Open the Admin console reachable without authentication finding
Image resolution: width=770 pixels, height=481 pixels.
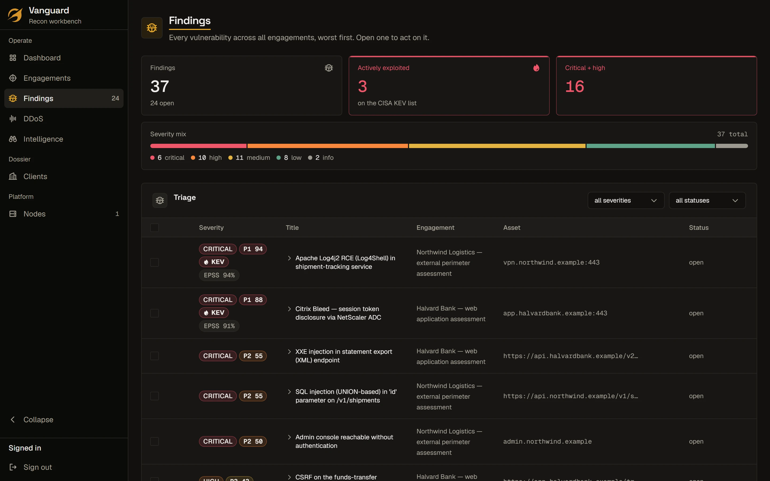[x=344, y=441]
